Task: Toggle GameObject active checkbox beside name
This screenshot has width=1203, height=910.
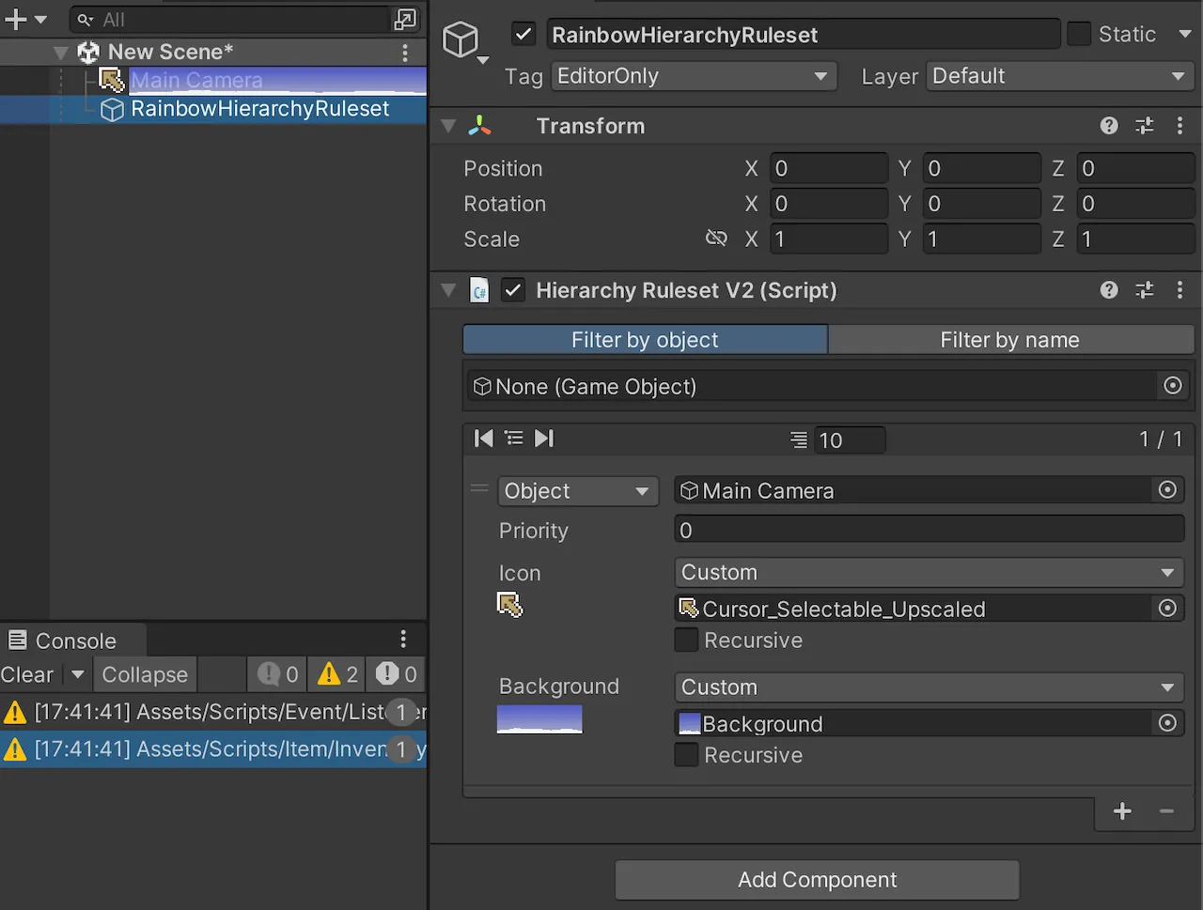Action: point(523,35)
